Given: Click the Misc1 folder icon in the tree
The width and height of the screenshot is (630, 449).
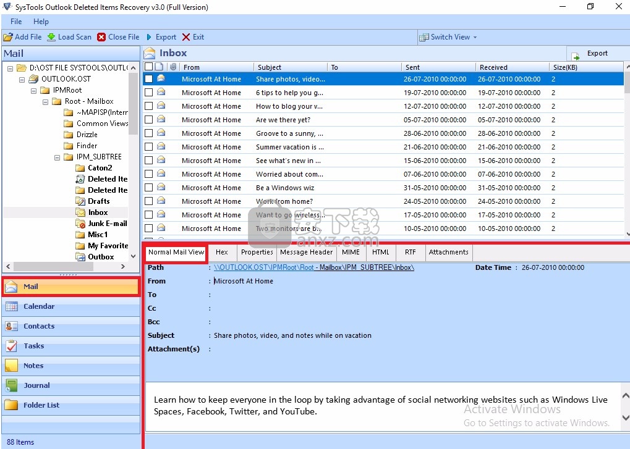Looking at the screenshot, I should pyautogui.click(x=80, y=234).
